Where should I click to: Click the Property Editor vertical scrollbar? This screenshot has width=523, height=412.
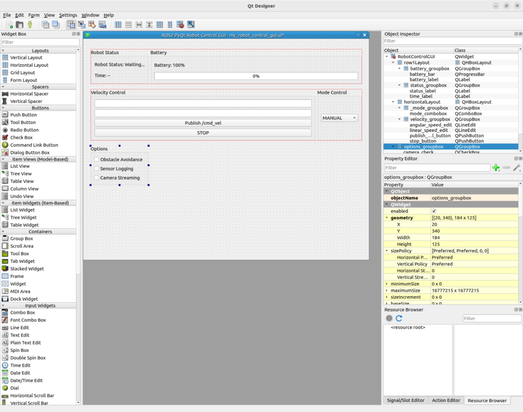520,243
